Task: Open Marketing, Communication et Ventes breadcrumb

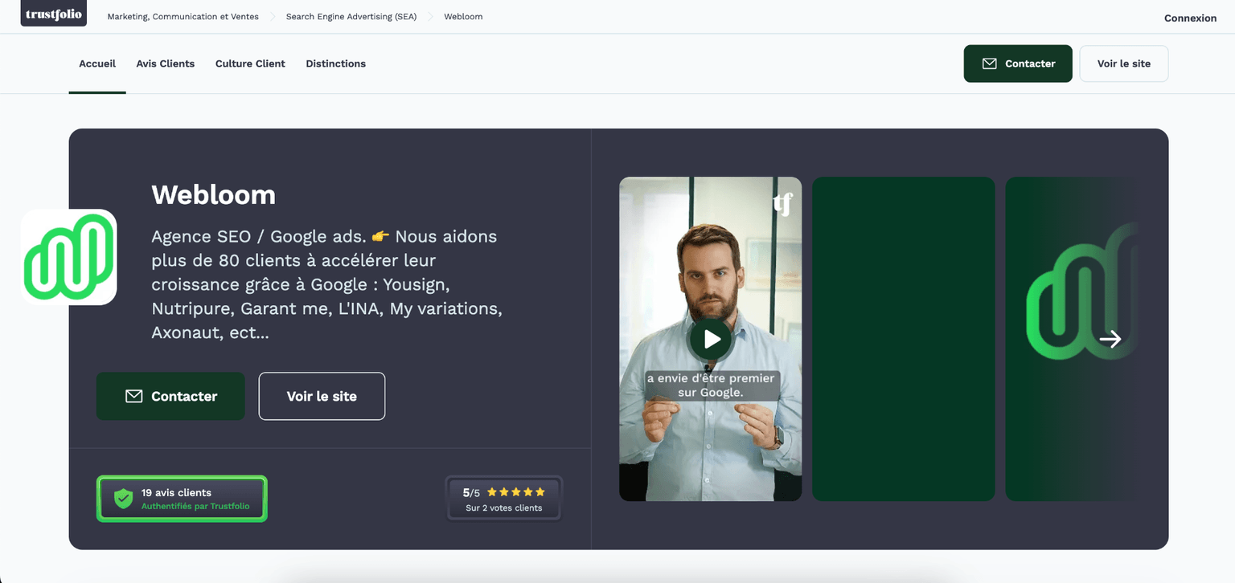Action: pyautogui.click(x=183, y=16)
